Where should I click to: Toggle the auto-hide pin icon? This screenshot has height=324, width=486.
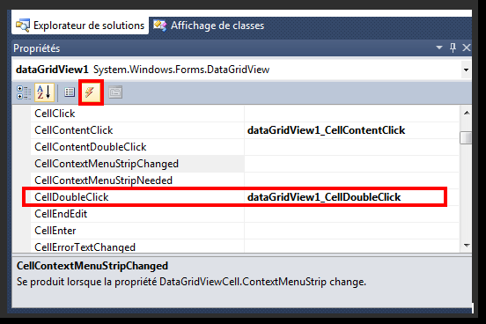[x=453, y=48]
